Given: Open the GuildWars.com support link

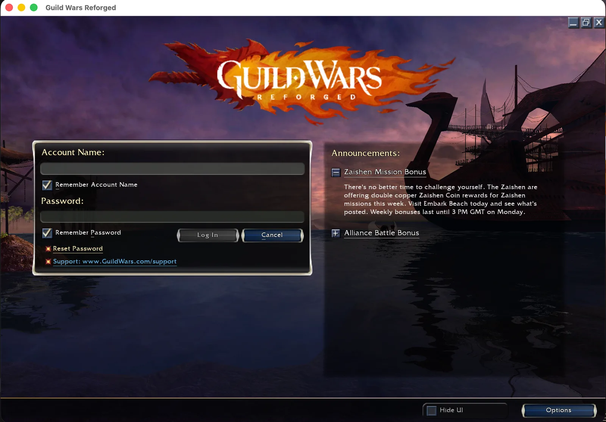Looking at the screenshot, I should (115, 262).
